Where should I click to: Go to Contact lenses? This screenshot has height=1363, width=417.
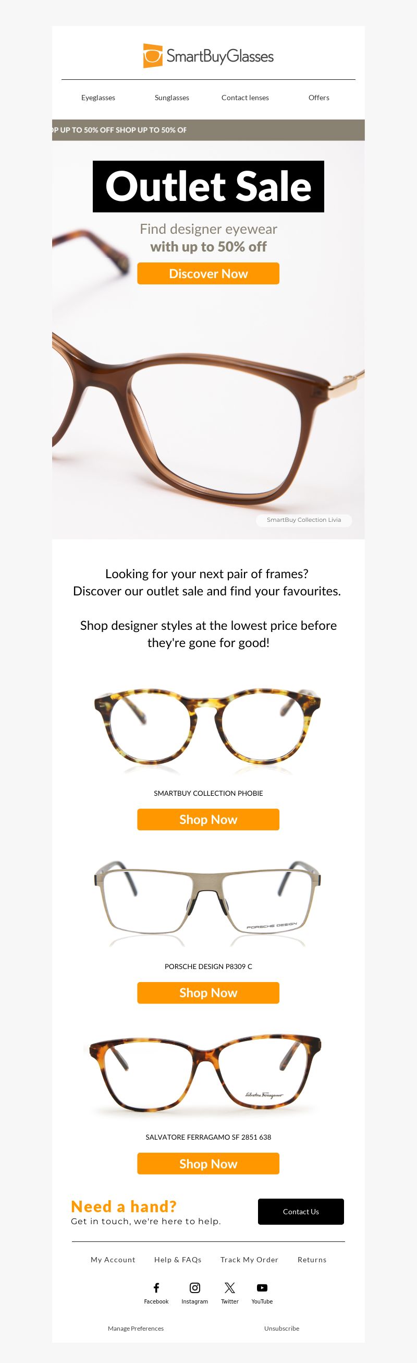click(245, 98)
